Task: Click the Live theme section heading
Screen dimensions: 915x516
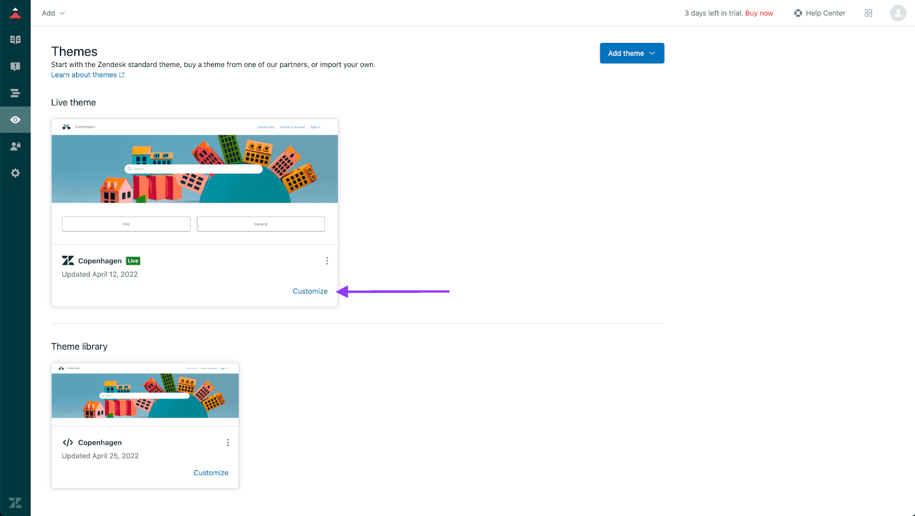Action: click(74, 102)
